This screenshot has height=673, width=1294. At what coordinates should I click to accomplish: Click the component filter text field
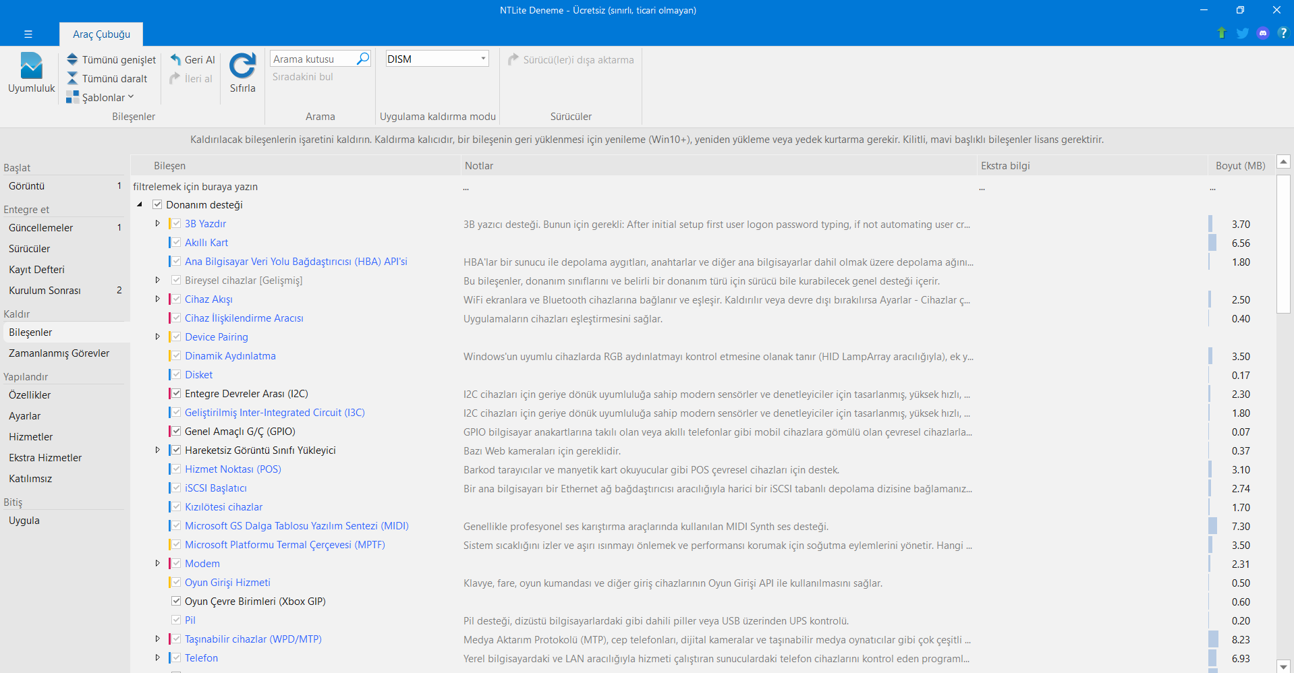(296, 186)
